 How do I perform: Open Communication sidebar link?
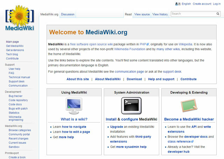click(x=18, y=85)
